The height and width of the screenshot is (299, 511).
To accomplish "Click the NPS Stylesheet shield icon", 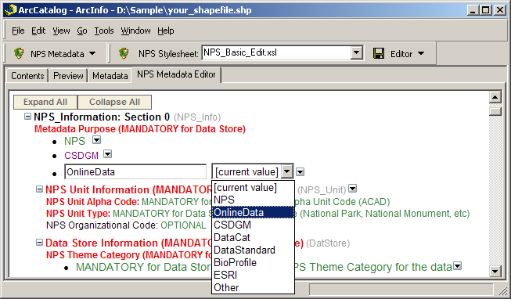I will (x=124, y=53).
